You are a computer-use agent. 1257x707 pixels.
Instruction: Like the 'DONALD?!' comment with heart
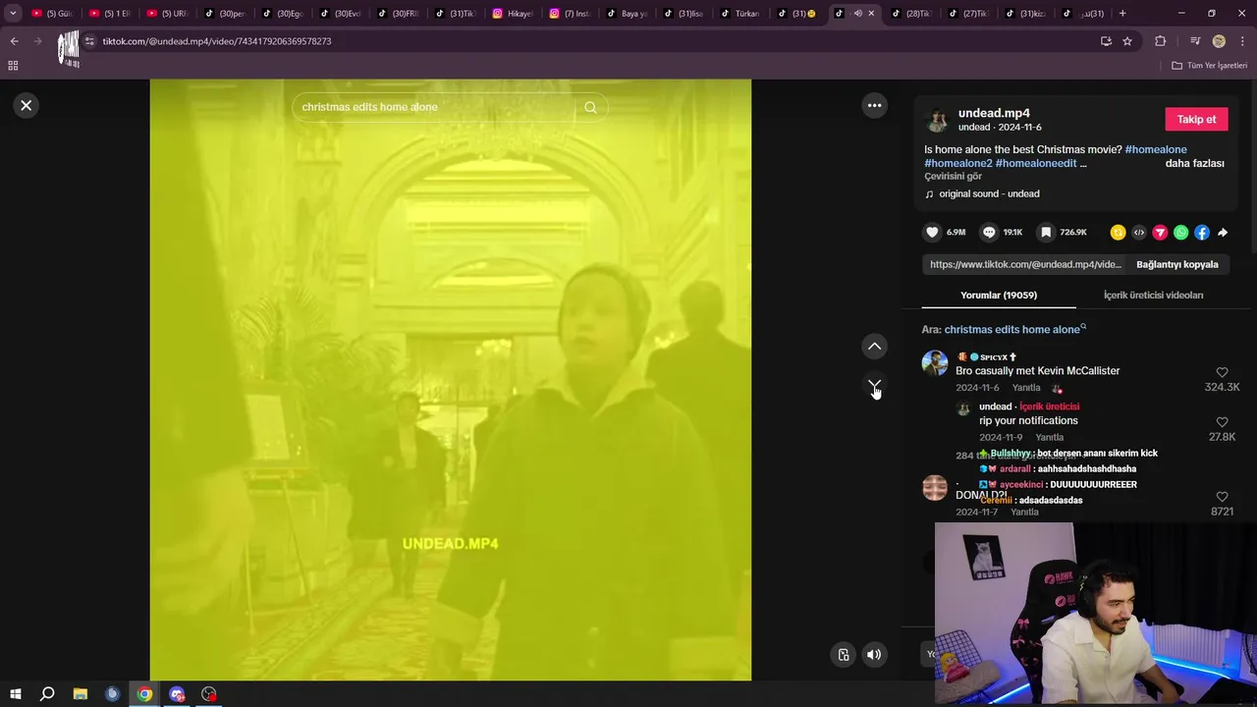click(1222, 497)
